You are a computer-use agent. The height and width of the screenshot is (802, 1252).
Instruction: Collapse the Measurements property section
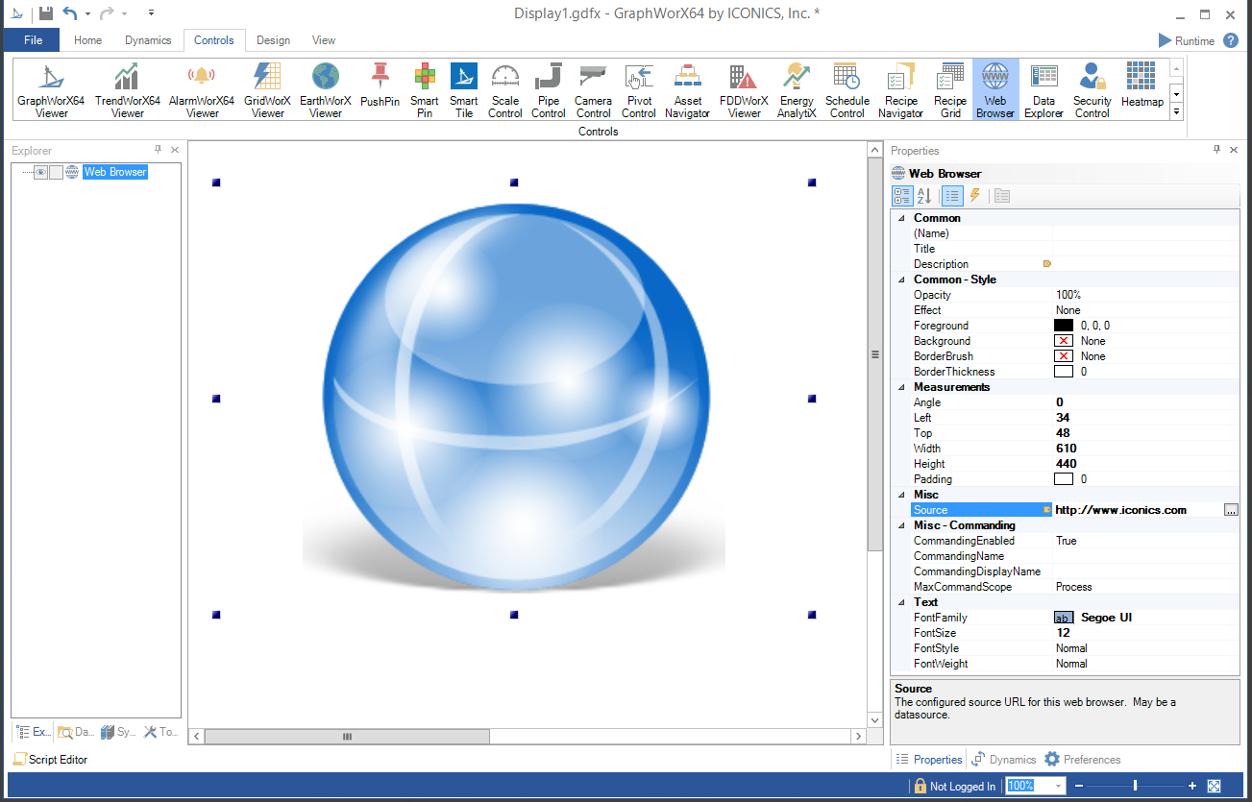point(901,387)
